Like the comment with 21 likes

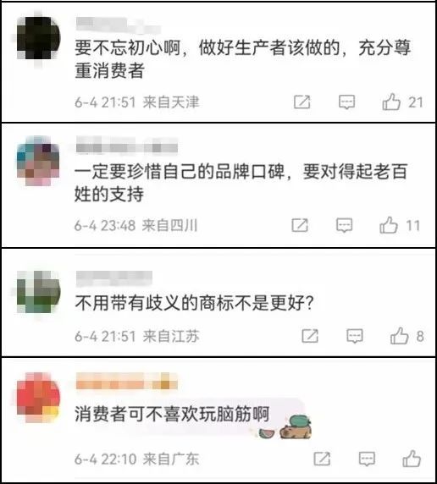pyautogui.click(x=391, y=102)
